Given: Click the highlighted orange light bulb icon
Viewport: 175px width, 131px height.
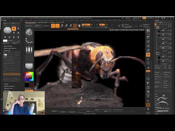Looking at the screenshot, I should [14, 29].
